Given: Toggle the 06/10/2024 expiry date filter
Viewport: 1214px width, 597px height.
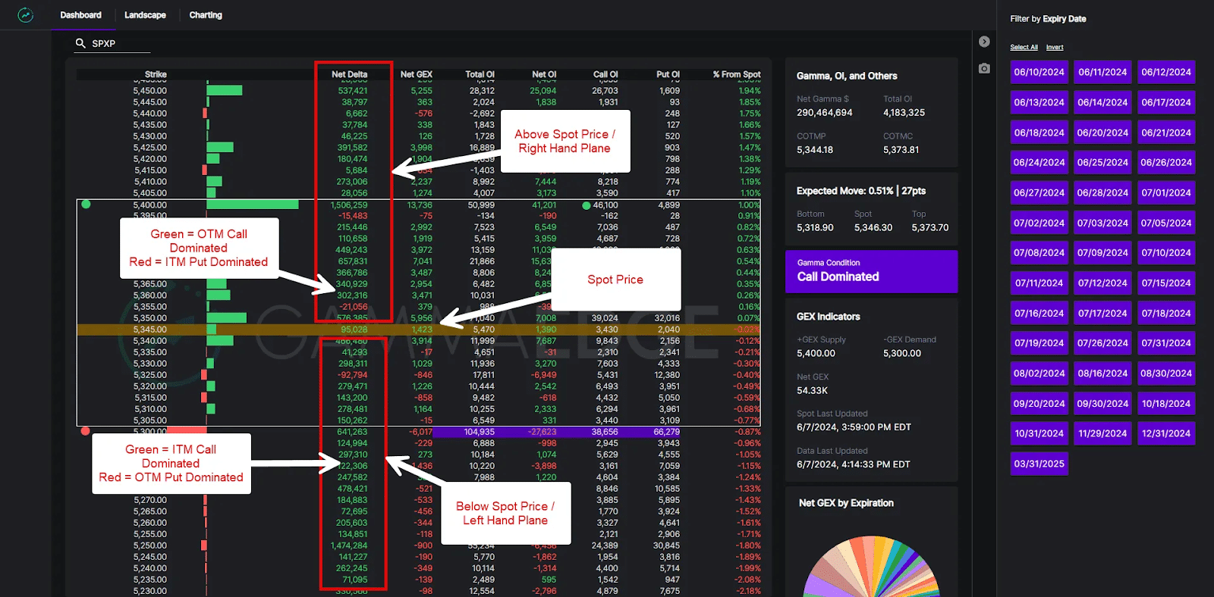Looking at the screenshot, I should point(1039,73).
